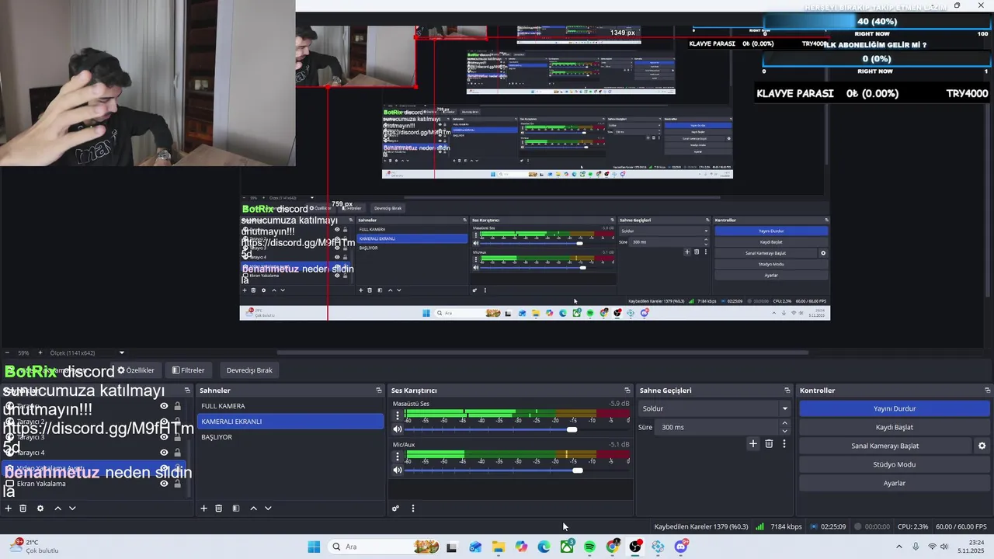Screen dimensions: 994x559
Task: Open Filtreler for selected source
Action: coord(189,370)
